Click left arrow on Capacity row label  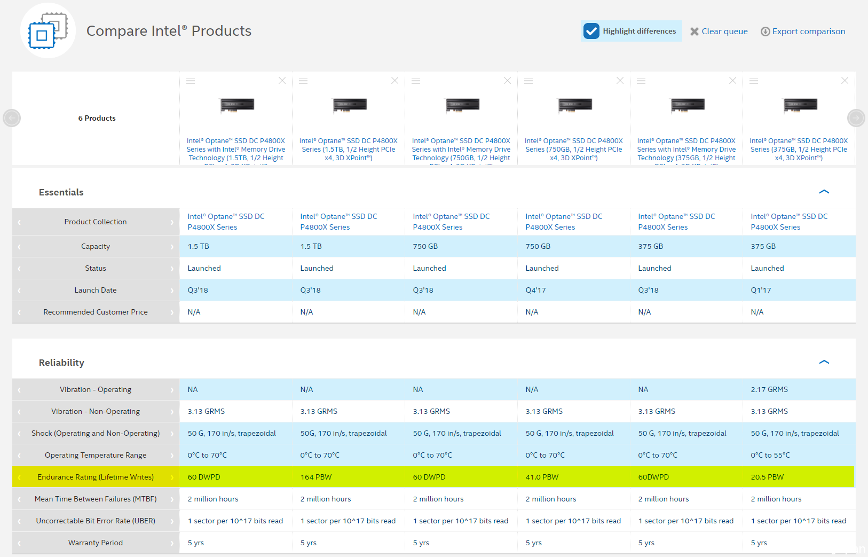(19, 247)
